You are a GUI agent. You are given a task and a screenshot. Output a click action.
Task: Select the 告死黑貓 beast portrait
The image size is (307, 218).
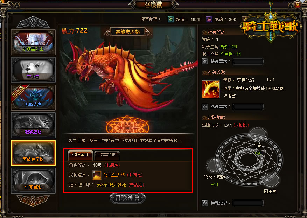coord(33,180)
